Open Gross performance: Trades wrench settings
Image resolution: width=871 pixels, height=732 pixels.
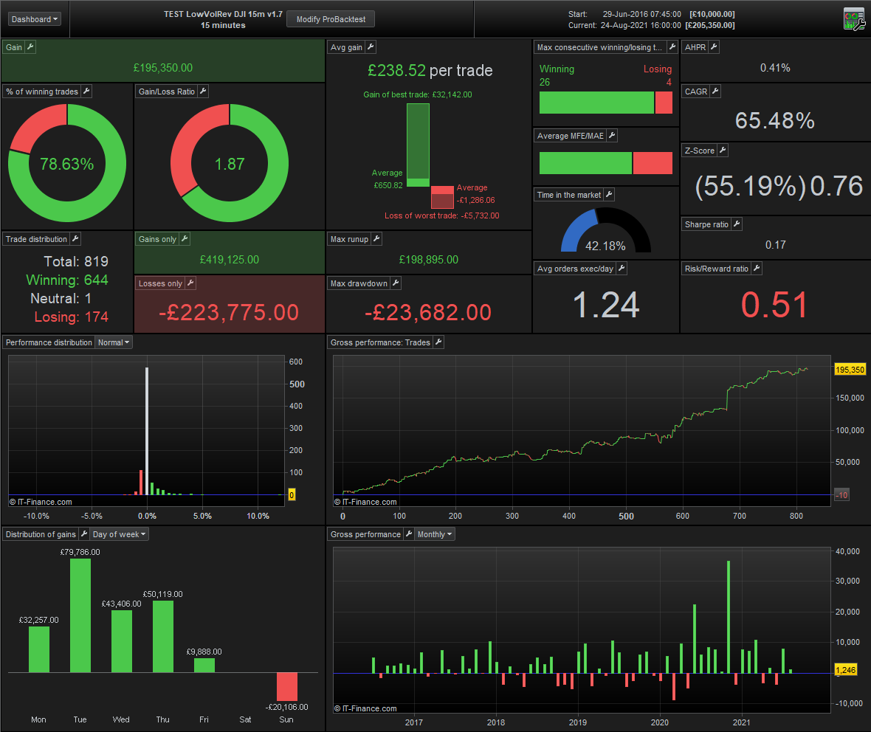(x=438, y=342)
